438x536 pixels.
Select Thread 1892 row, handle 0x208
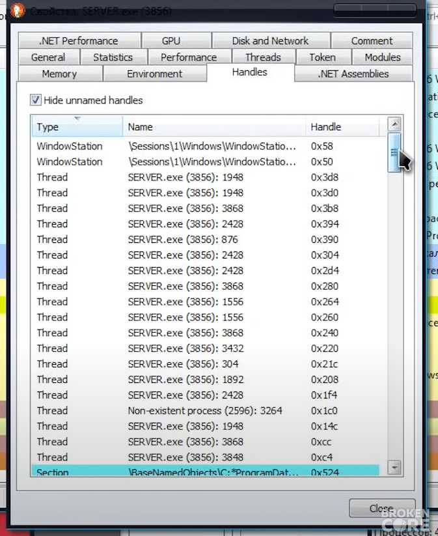[x=206, y=380]
